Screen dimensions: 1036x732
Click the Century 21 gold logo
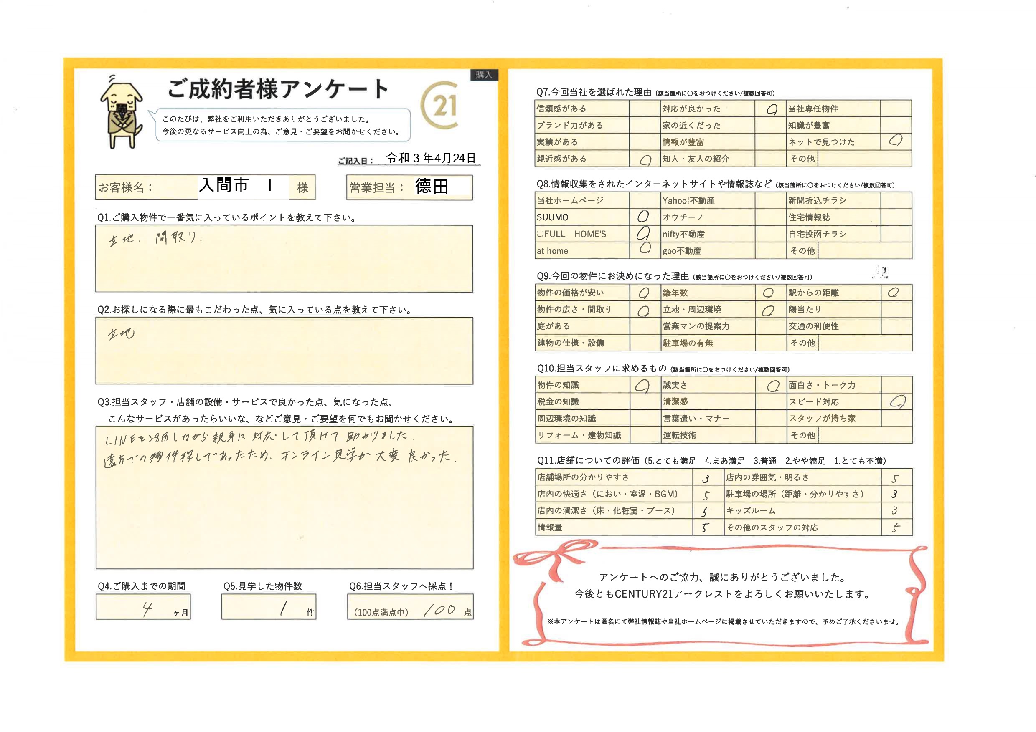point(440,106)
